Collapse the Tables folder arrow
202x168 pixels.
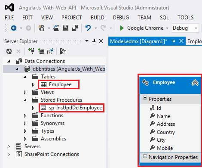coord(25,77)
